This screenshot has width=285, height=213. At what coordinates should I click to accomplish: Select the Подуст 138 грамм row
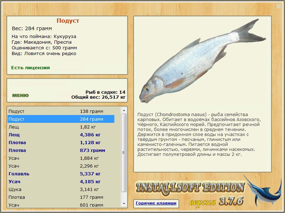(x=61, y=111)
